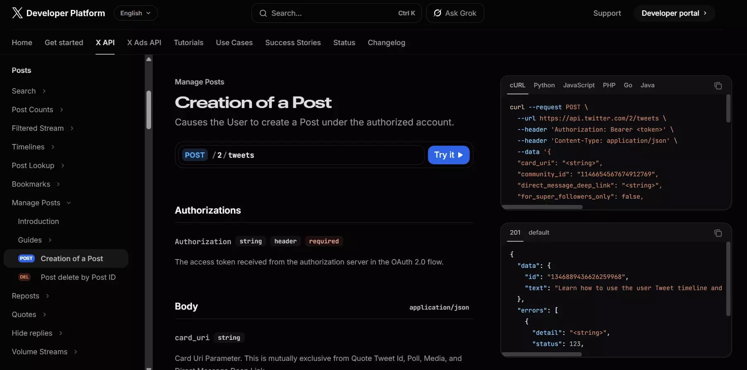Click the Manage Posts breadcrumb text
This screenshot has width=747, height=370.
tap(199, 82)
